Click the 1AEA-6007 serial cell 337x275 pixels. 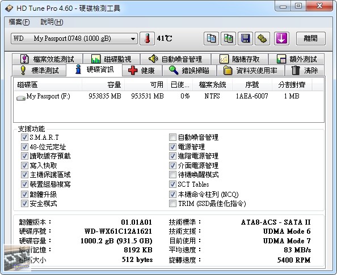click(x=252, y=96)
